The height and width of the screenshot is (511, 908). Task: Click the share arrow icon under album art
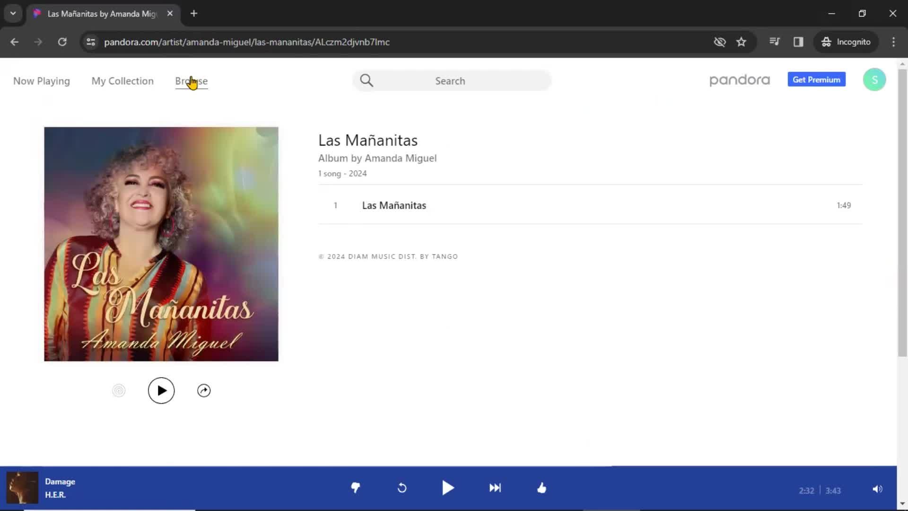pos(204,390)
